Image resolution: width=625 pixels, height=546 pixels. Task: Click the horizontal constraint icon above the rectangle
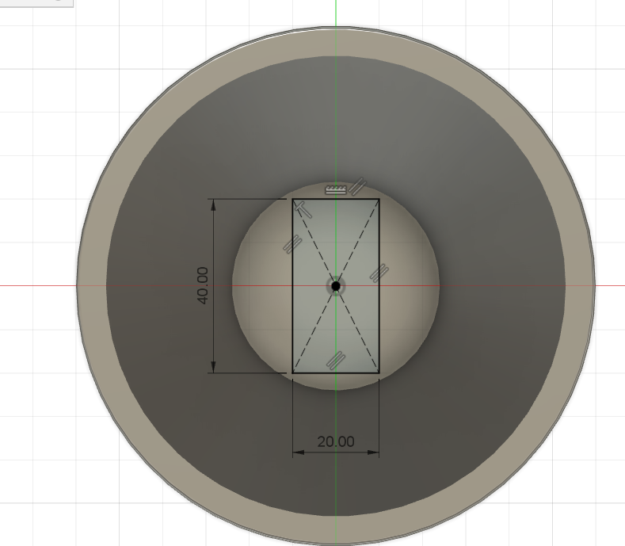(336, 189)
